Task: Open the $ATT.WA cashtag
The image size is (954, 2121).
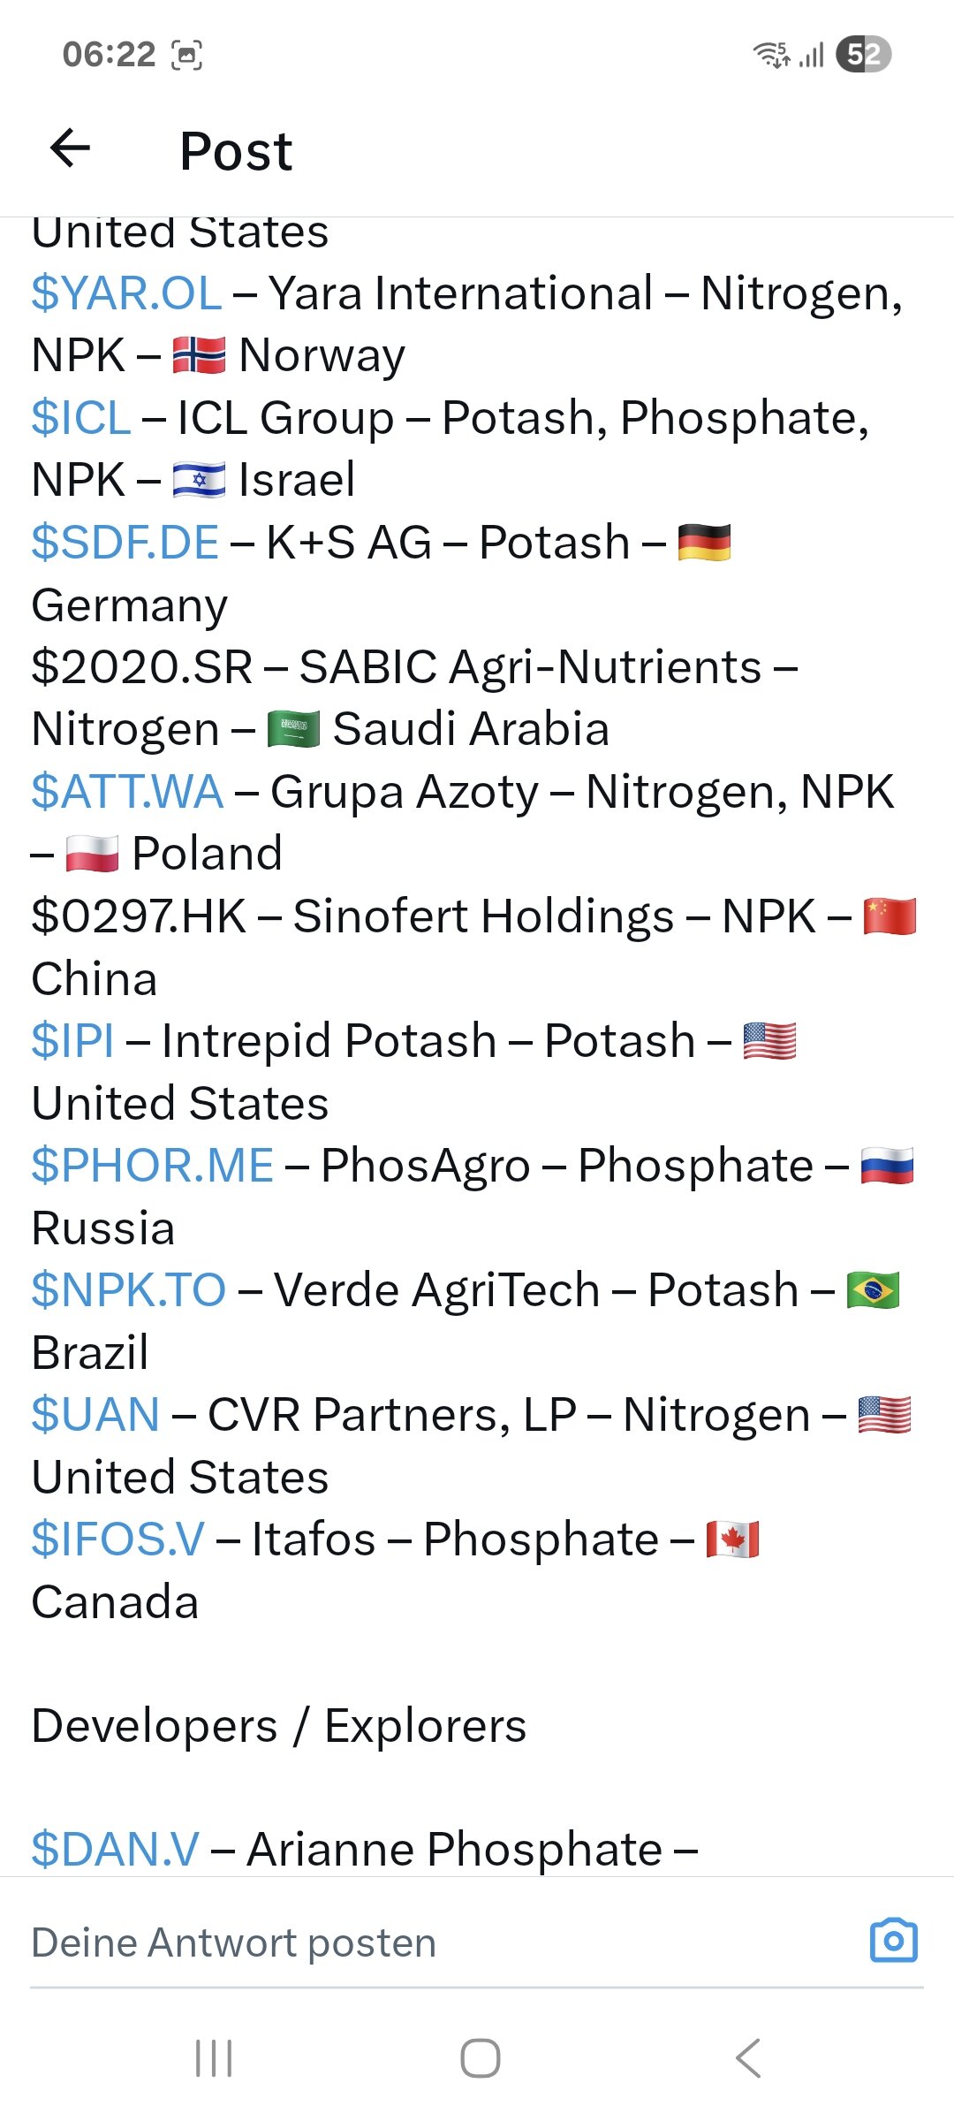Action: pyautogui.click(x=127, y=792)
